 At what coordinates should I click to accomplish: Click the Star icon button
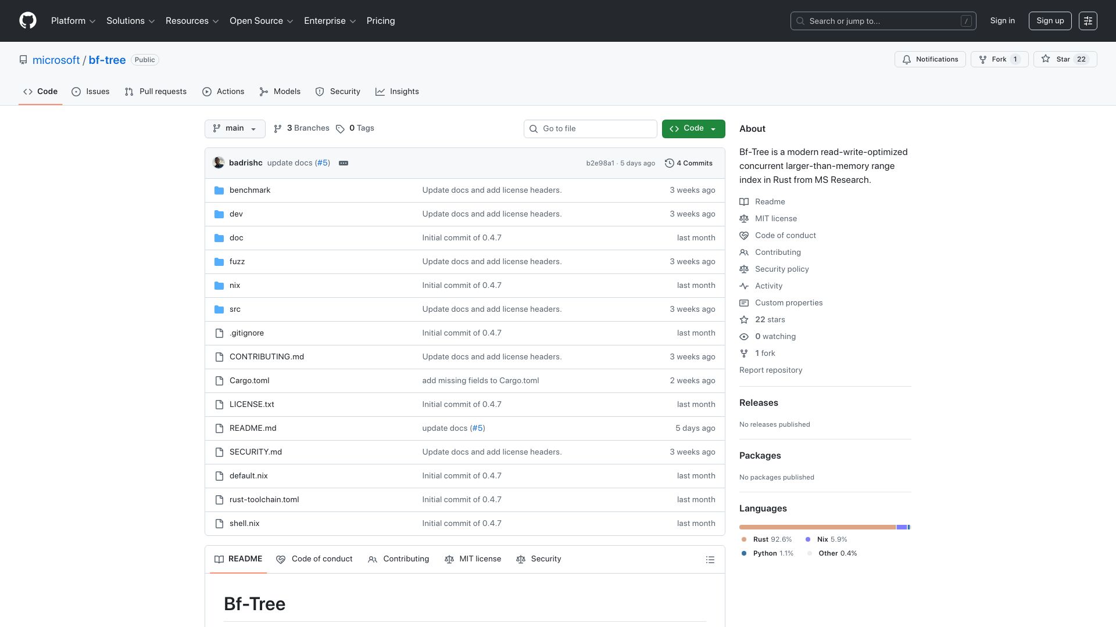tap(1065, 59)
